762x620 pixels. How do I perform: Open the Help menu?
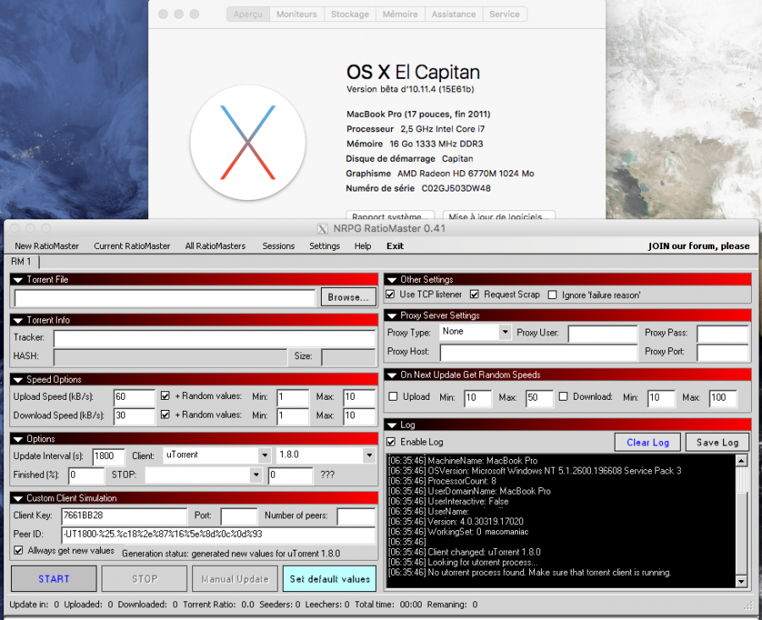pyautogui.click(x=362, y=246)
